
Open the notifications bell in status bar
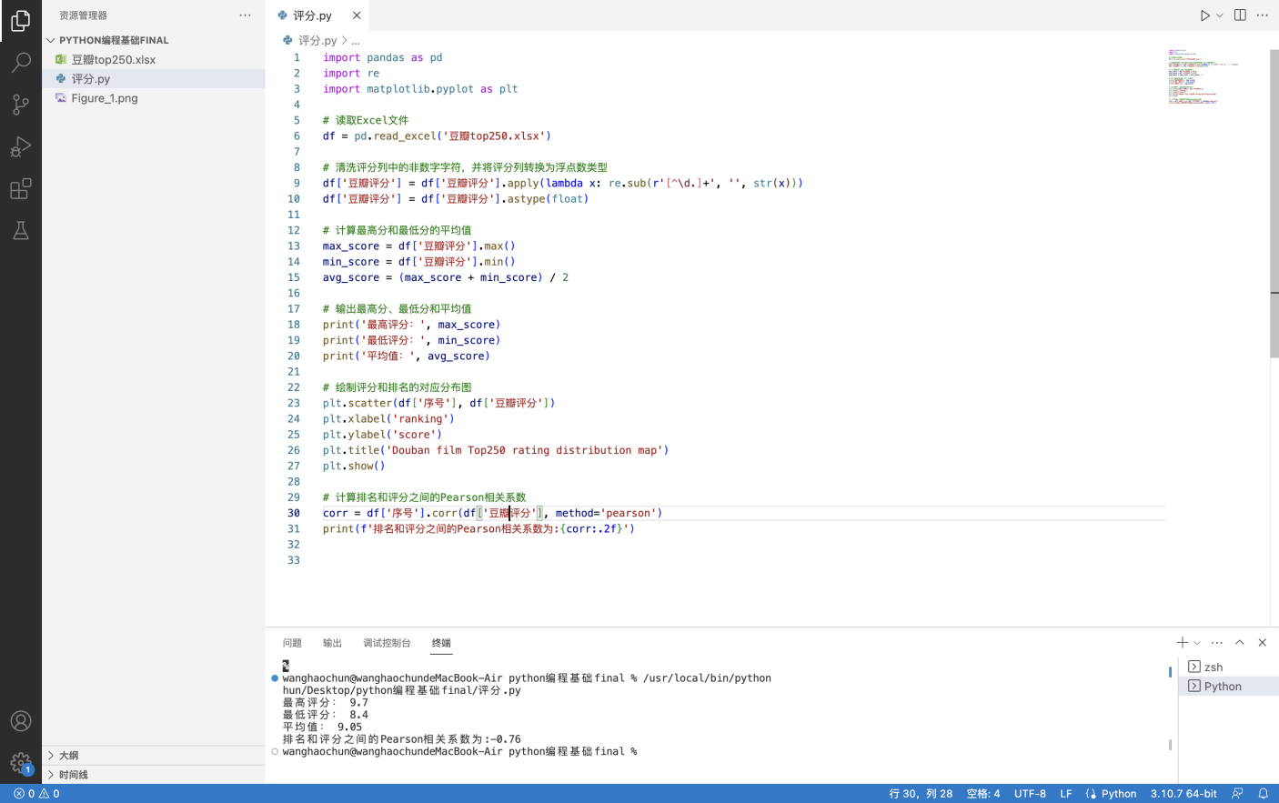coord(1263,793)
